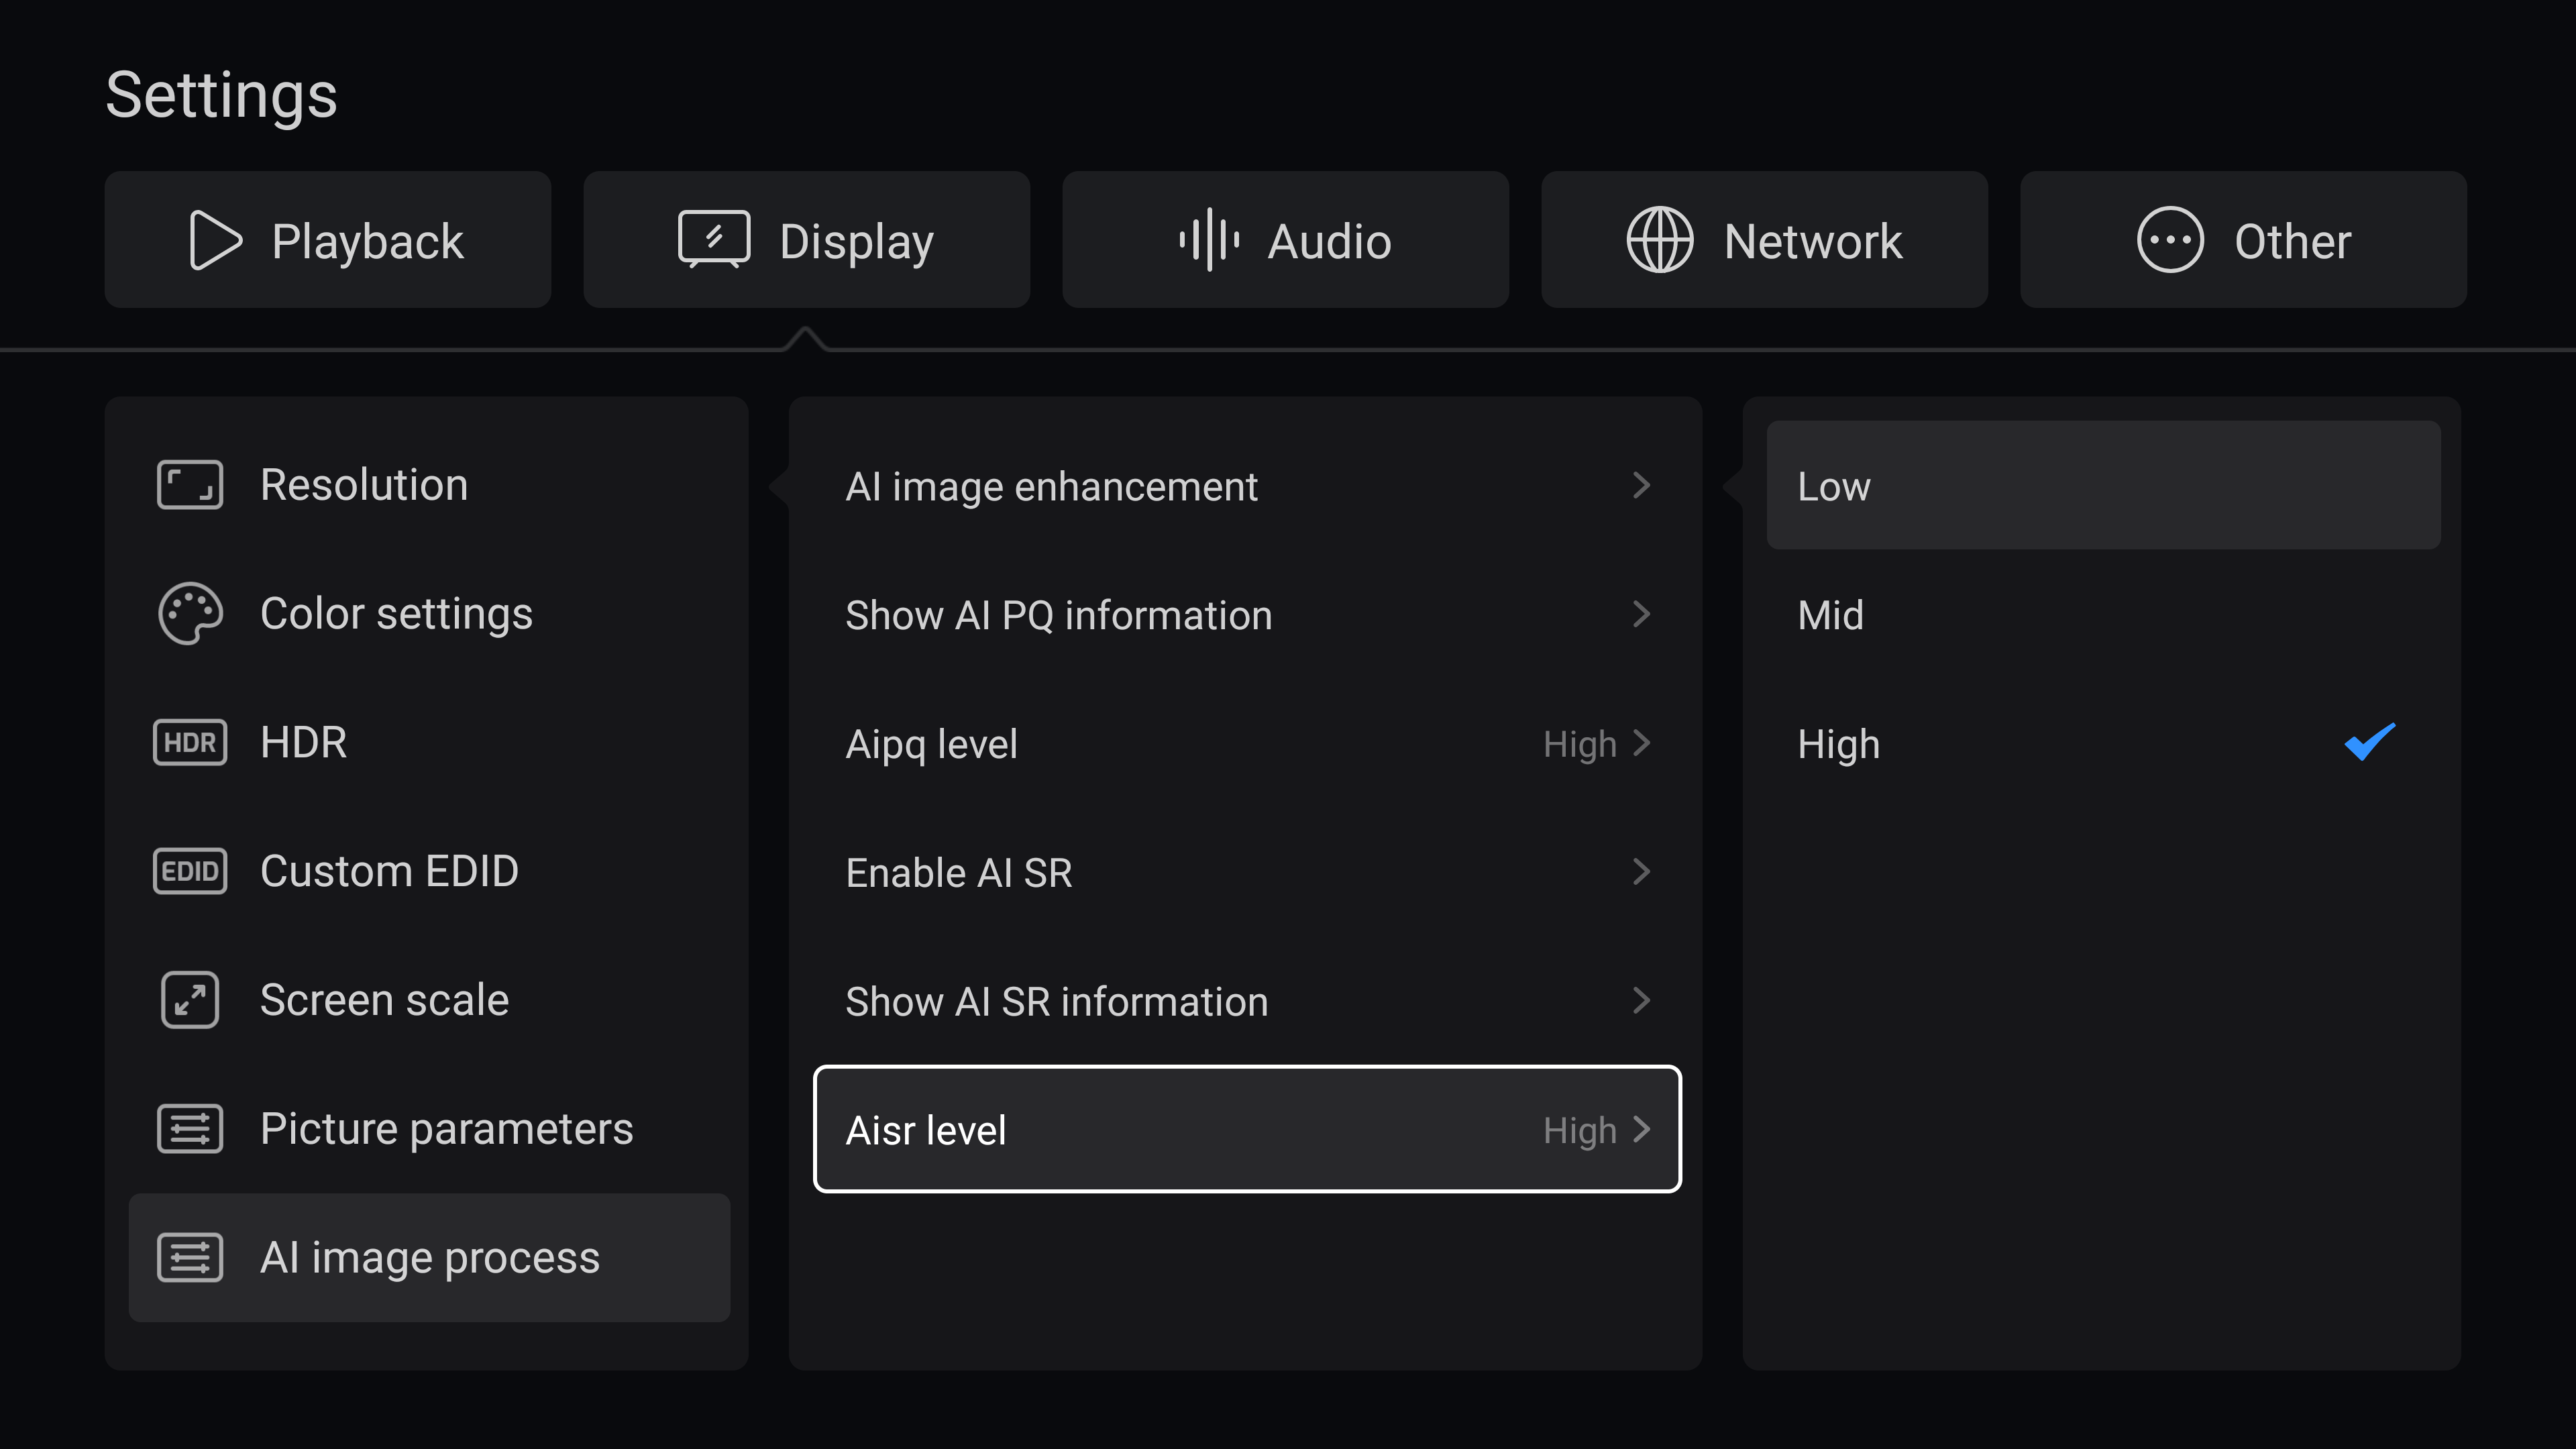Open the AI image enhancement row

click(1248, 485)
